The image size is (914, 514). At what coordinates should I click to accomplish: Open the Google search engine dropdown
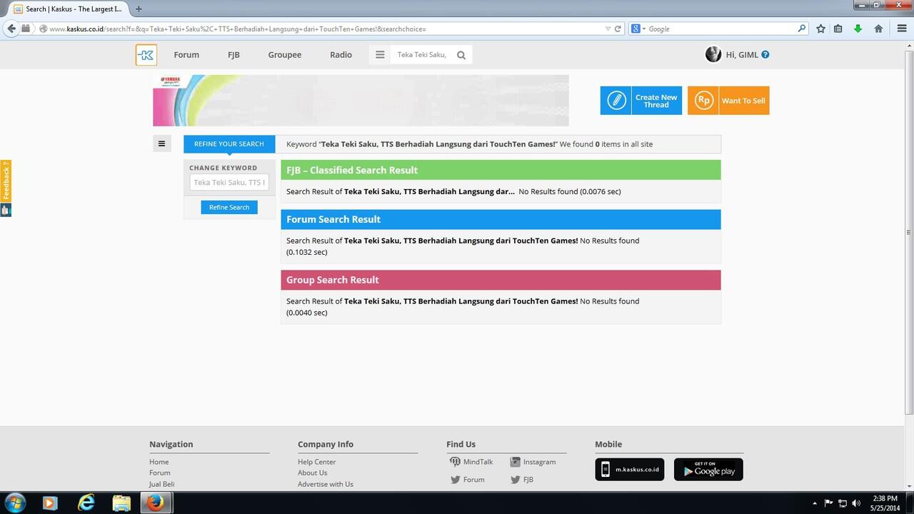click(638, 29)
